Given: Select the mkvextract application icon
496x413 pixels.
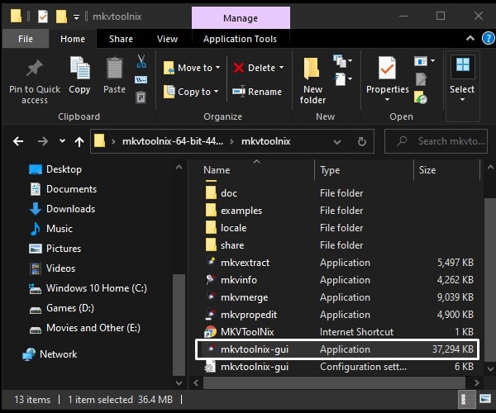Looking at the screenshot, I should click(x=211, y=262).
